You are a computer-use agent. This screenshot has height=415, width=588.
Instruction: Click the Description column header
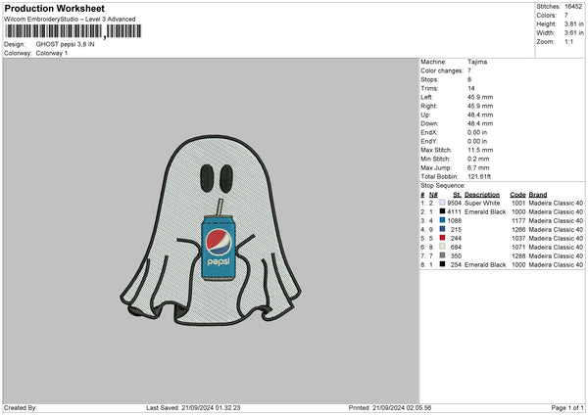pyautogui.click(x=482, y=194)
